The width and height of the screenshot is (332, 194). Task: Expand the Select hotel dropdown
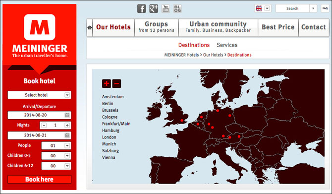[39, 95]
